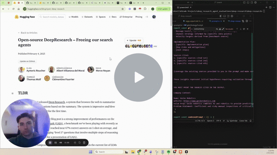277x155 pixels.
Task: Go to next match in find widget
Action: 241,29
